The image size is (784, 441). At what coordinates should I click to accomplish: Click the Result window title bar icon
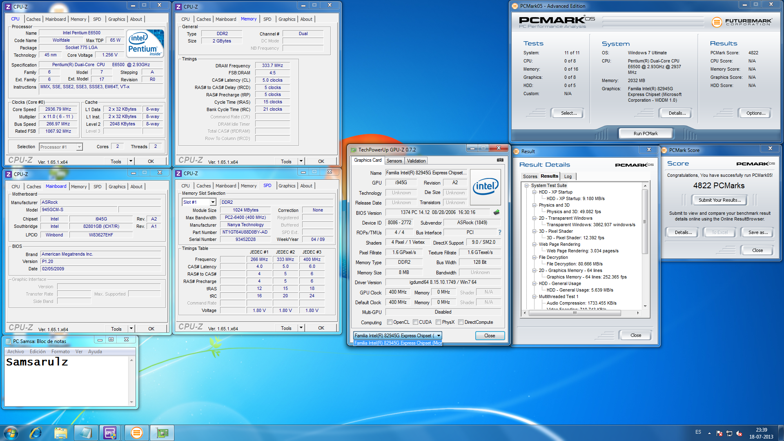(x=516, y=151)
